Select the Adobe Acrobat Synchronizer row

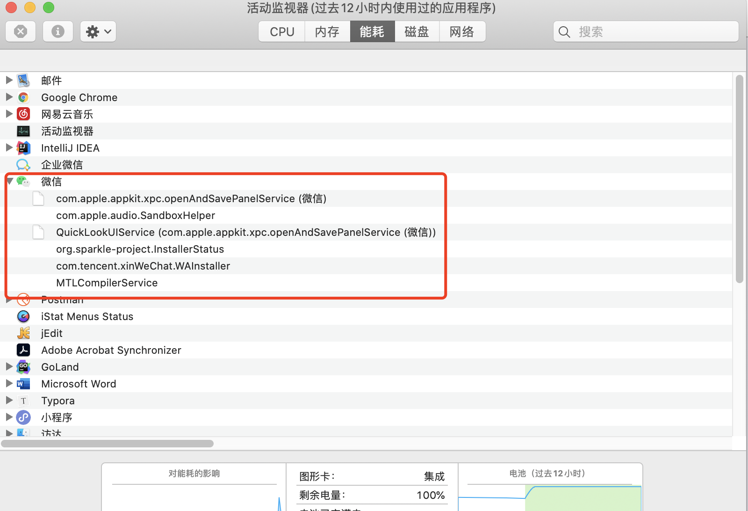367,350
